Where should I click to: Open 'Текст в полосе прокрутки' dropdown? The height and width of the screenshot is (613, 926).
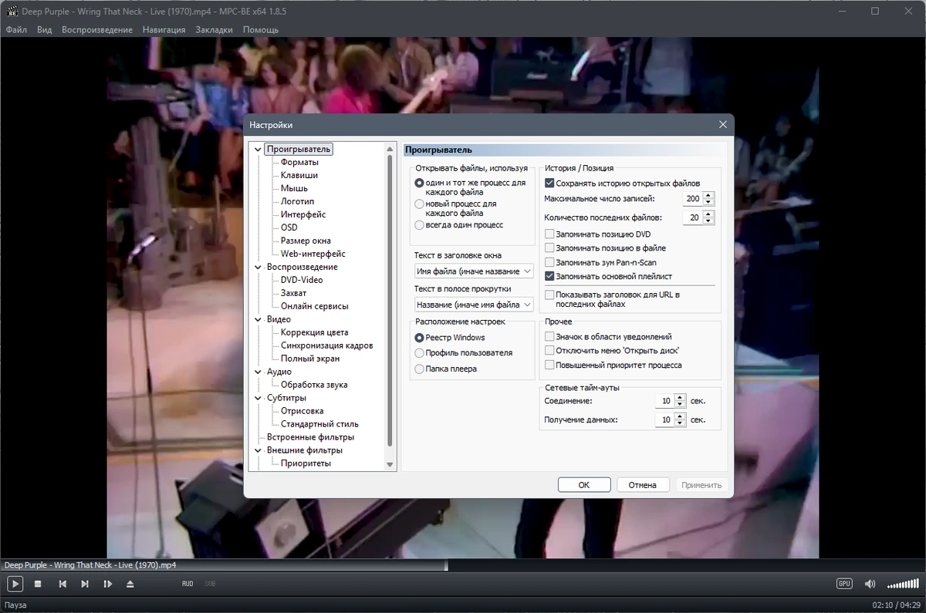pos(474,305)
